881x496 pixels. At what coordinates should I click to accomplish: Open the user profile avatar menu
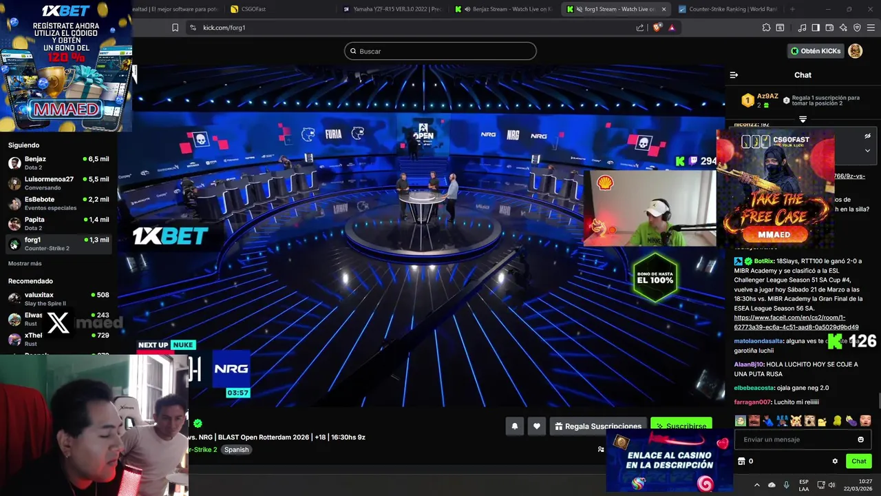855,51
